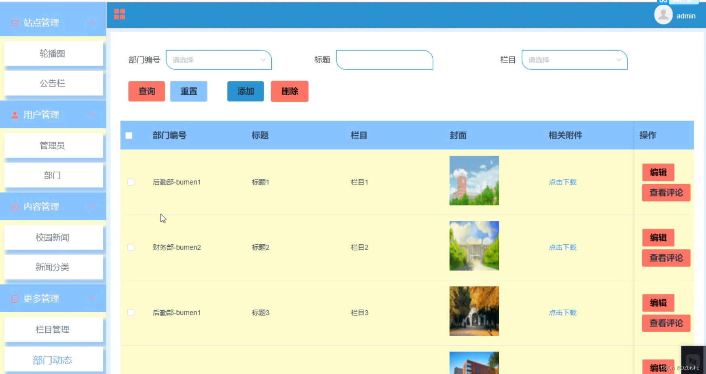Collapse the 内容管理 section chevron
The image size is (706, 374).
point(92,207)
